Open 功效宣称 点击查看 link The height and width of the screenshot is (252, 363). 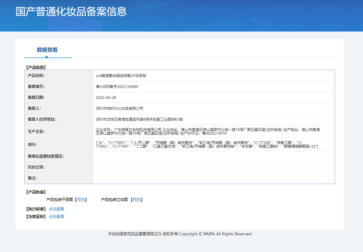[x=56, y=217]
